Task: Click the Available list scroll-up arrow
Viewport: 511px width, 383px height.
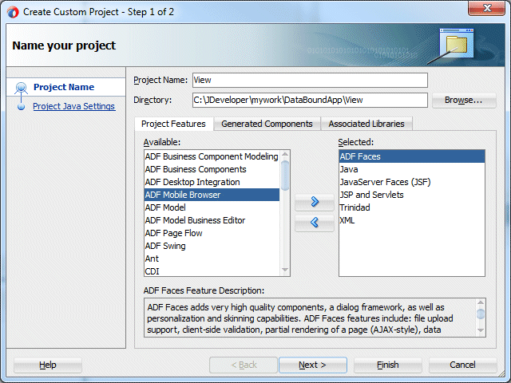Action: [285, 154]
